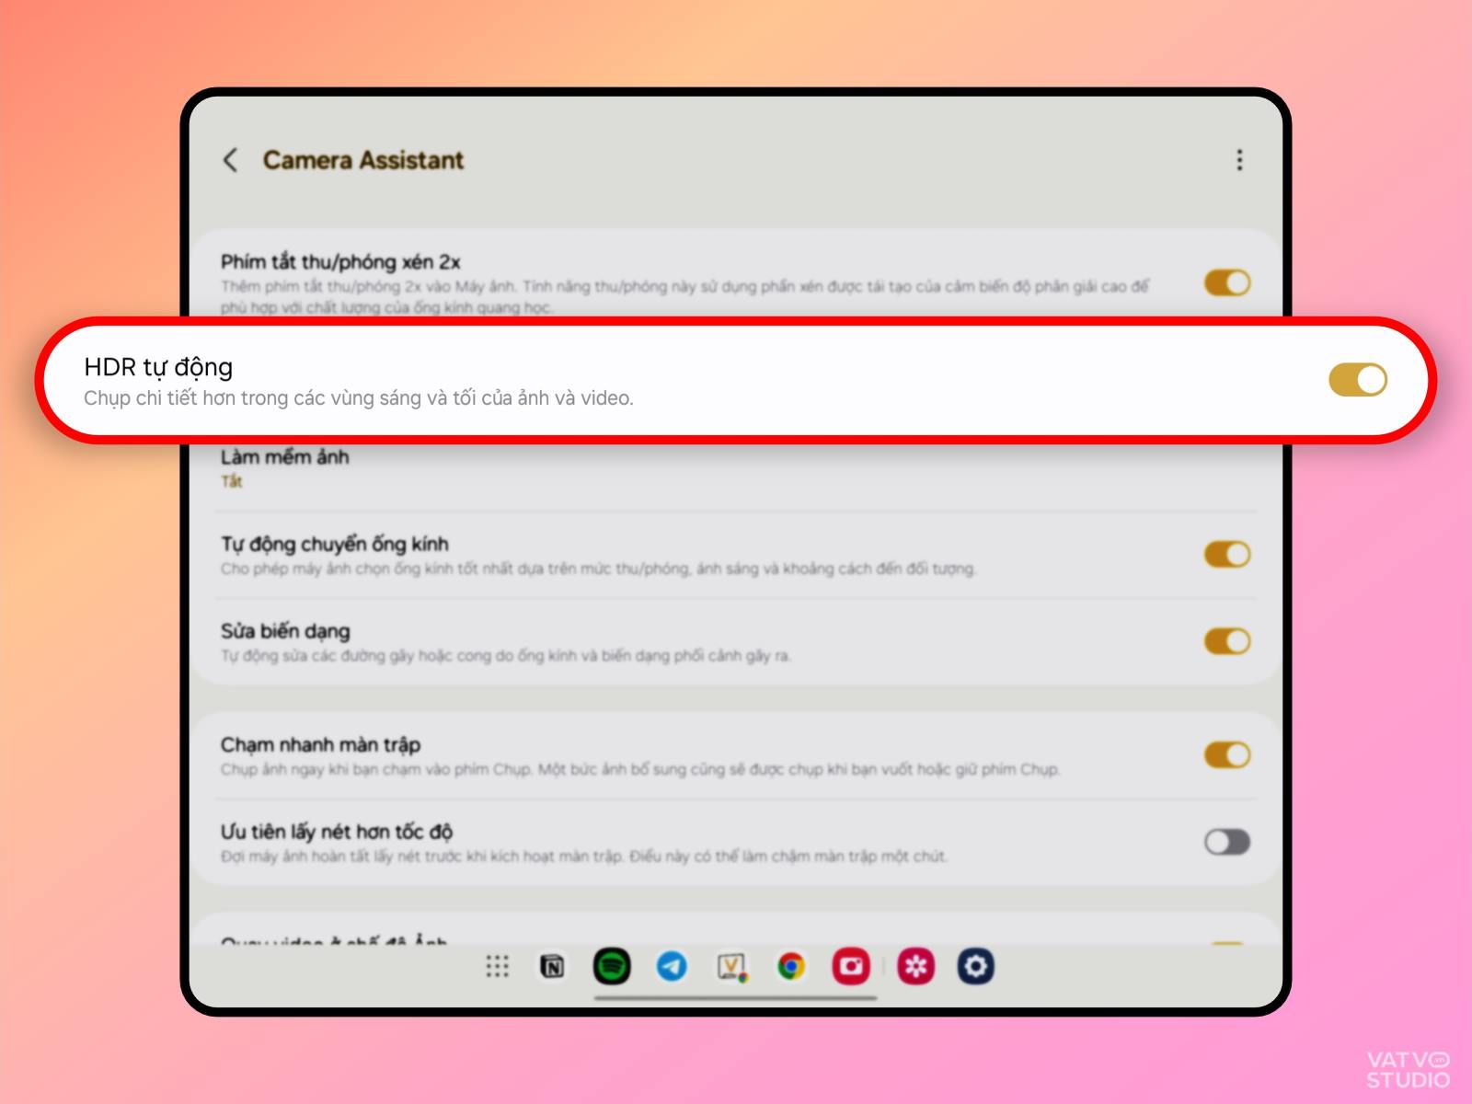Open the pink flower Gallery app

coord(915,966)
